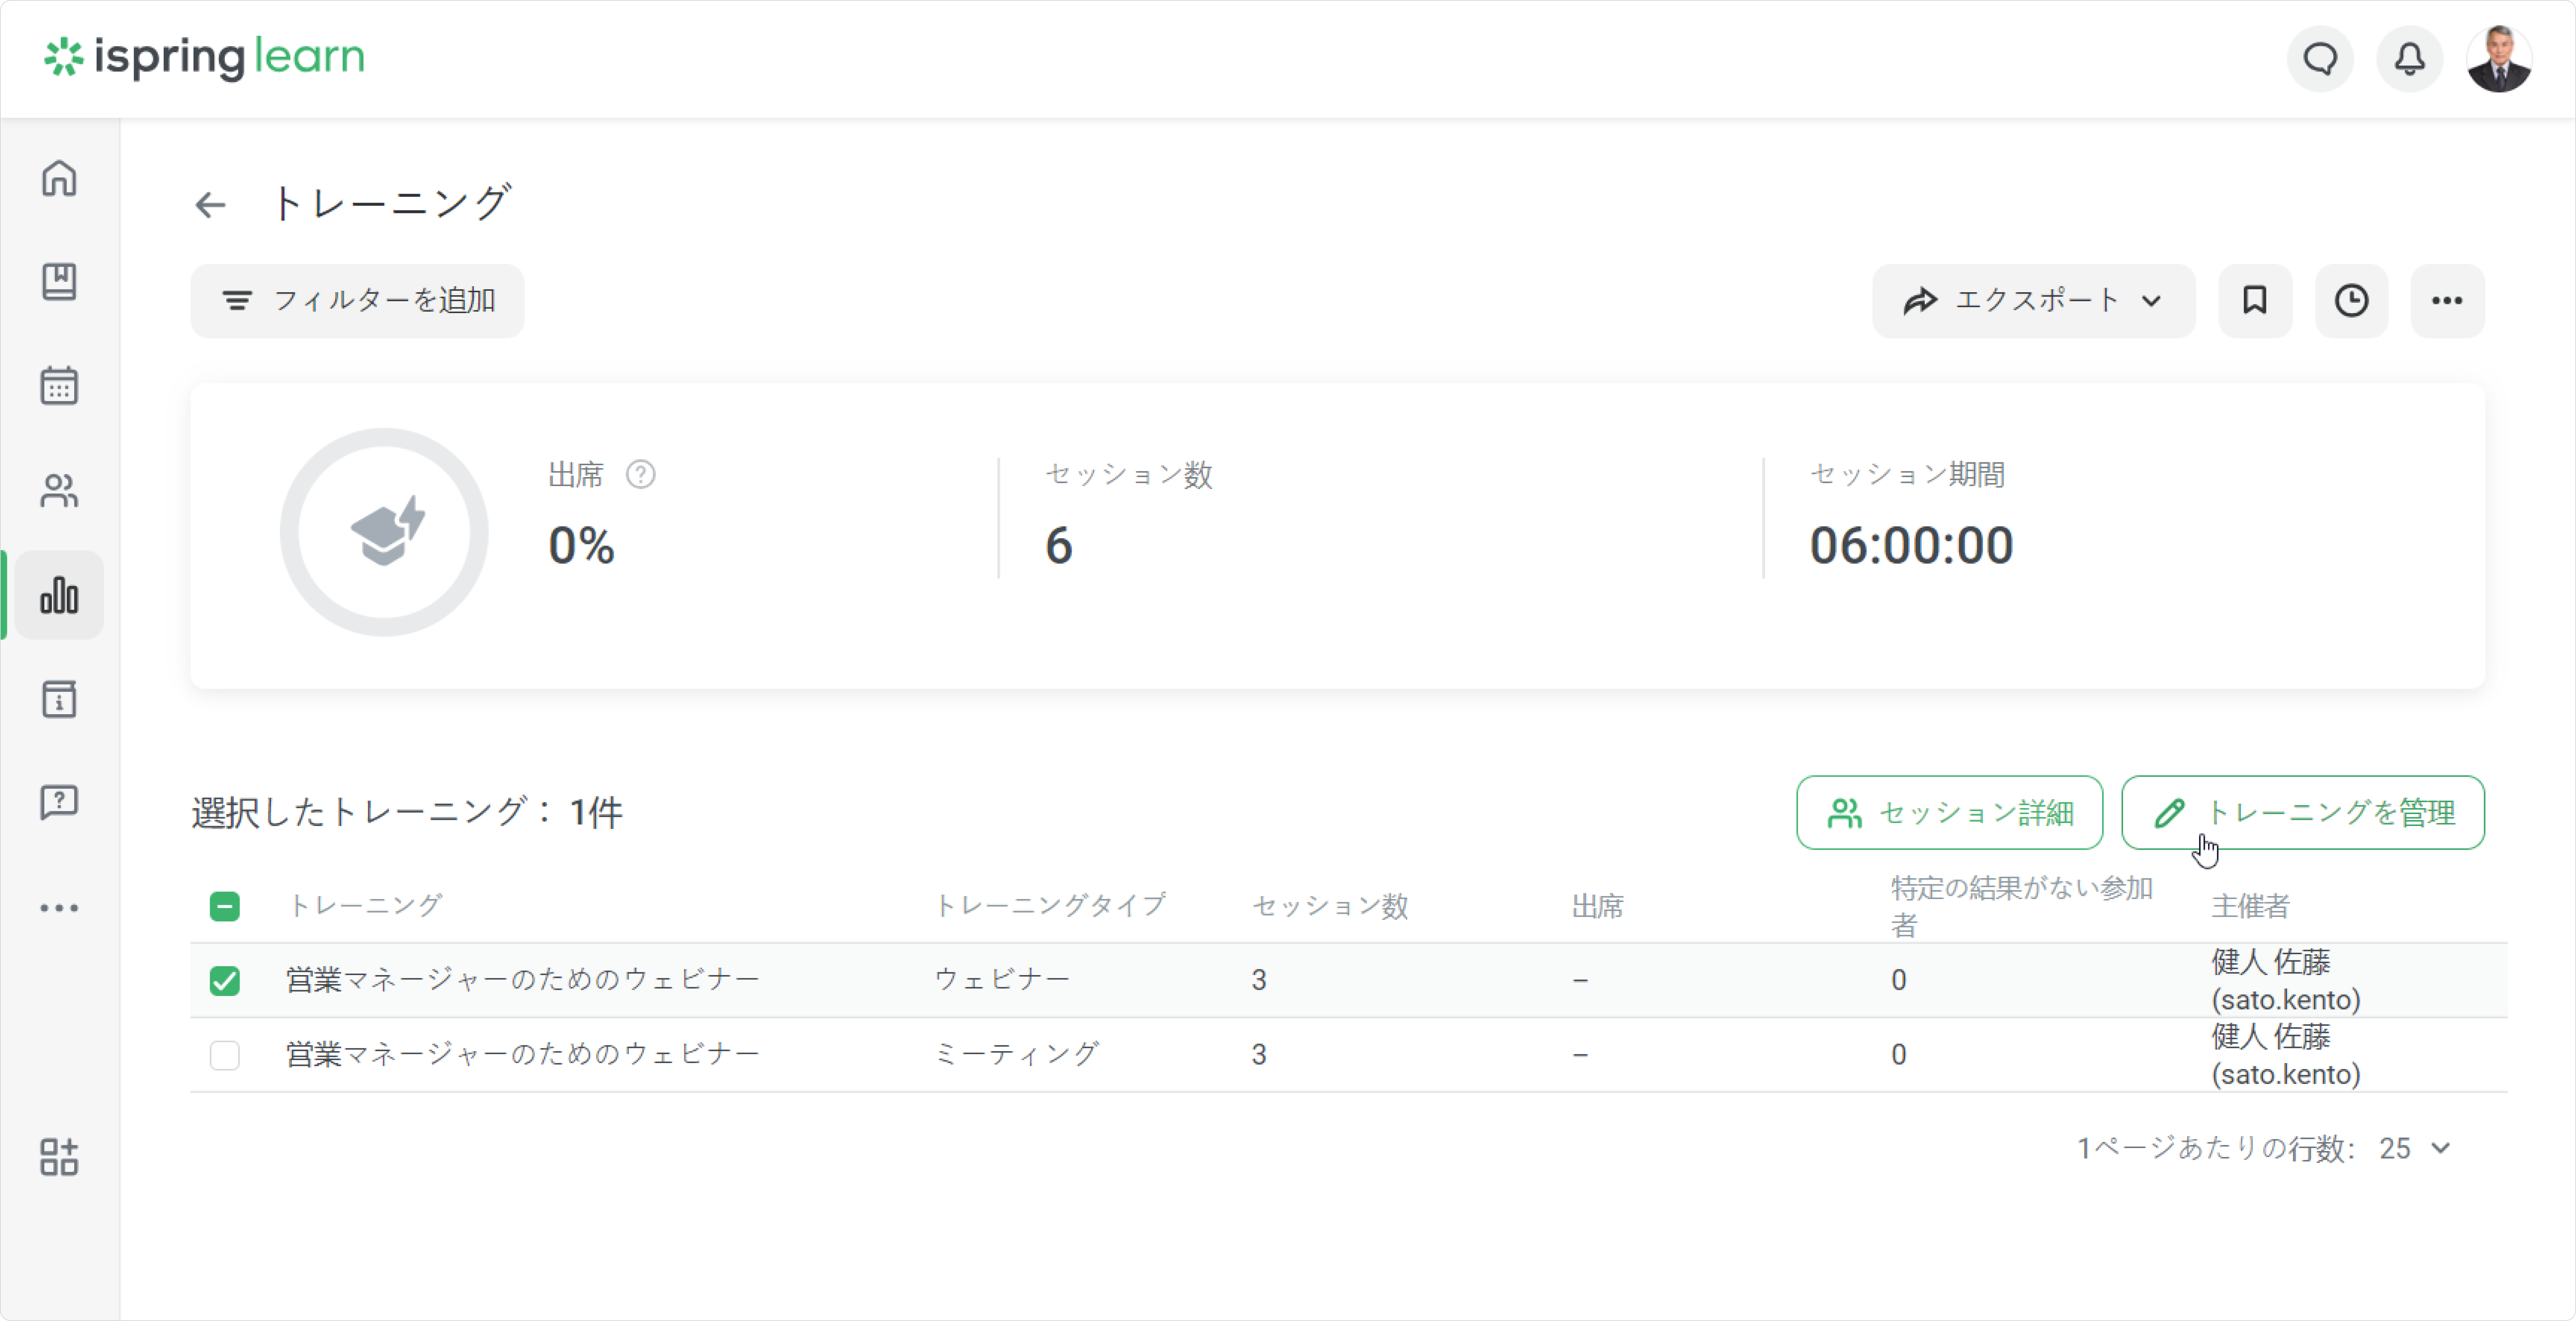Go back with the arrow next to トレーニング

[x=210, y=205]
